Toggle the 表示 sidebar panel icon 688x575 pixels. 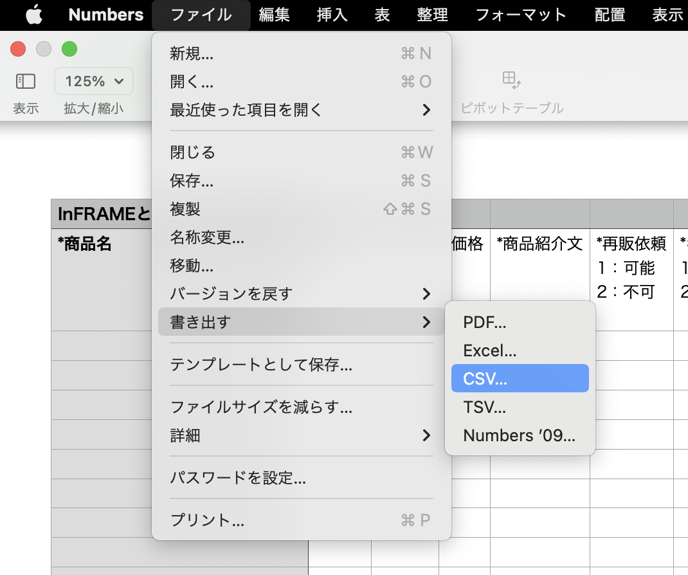pos(25,81)
